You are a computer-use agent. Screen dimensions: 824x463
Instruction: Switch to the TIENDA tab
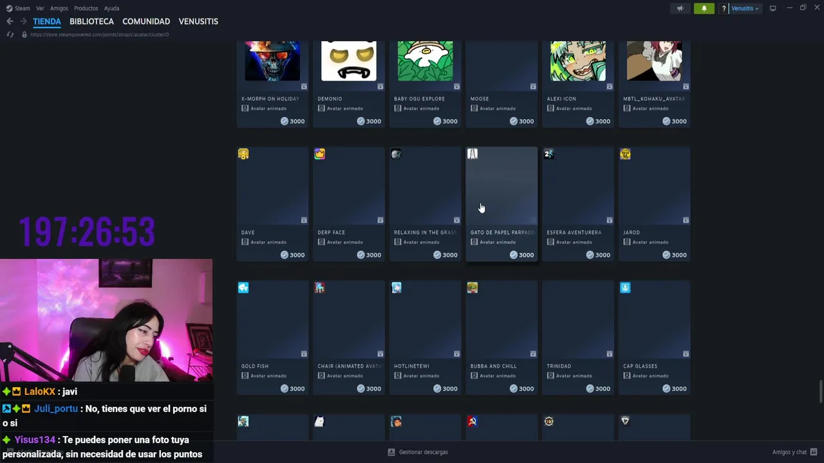(x=47, y=21)
